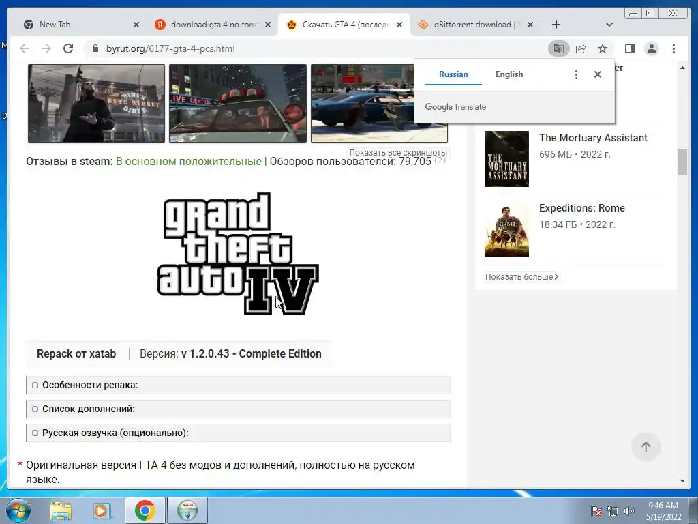Open translate popup options menu
Viewport: 698px width, 524px height.
[576, 74]
